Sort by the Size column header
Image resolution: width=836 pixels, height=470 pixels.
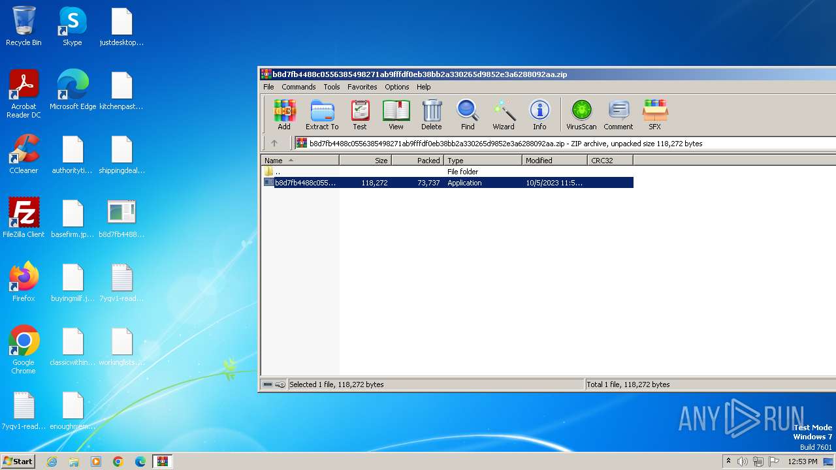(x=366, y=160)
